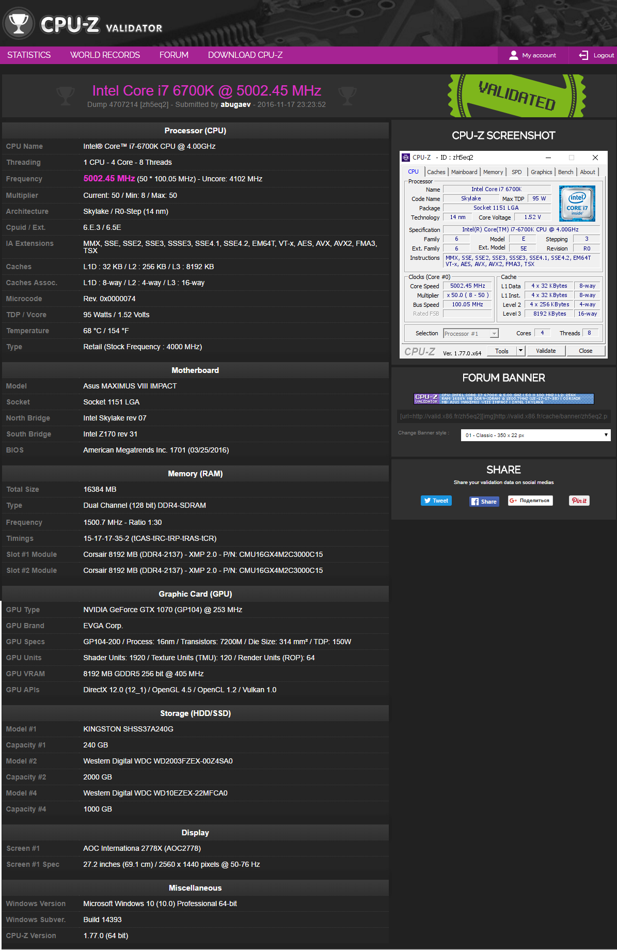The image size is (617, 950).
Task: Click the green VALIDATED stamp
Action: (516, 96)
